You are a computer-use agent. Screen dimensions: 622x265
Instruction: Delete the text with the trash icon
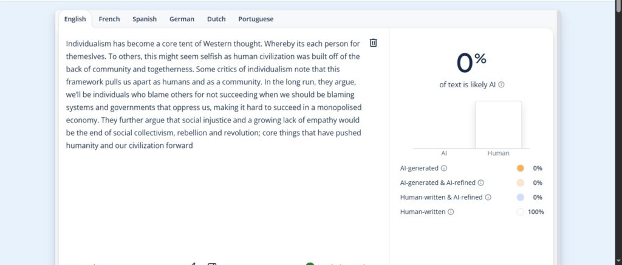[x=374, y=43]
